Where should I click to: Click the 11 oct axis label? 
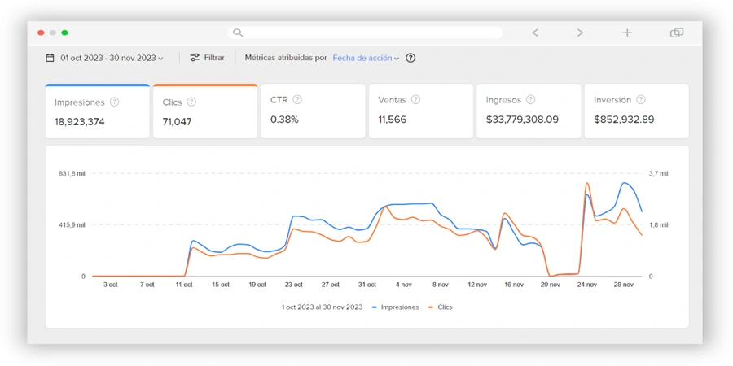[184, 285]
